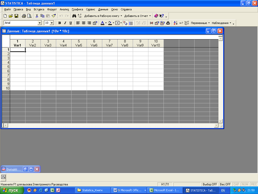Apply underline formatting

pos(71,23)
